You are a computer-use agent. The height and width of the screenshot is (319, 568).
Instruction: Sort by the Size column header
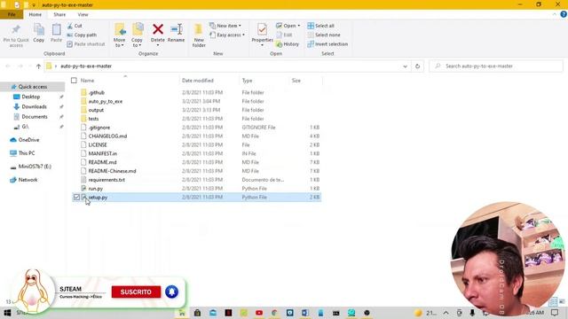pos(296,81)
